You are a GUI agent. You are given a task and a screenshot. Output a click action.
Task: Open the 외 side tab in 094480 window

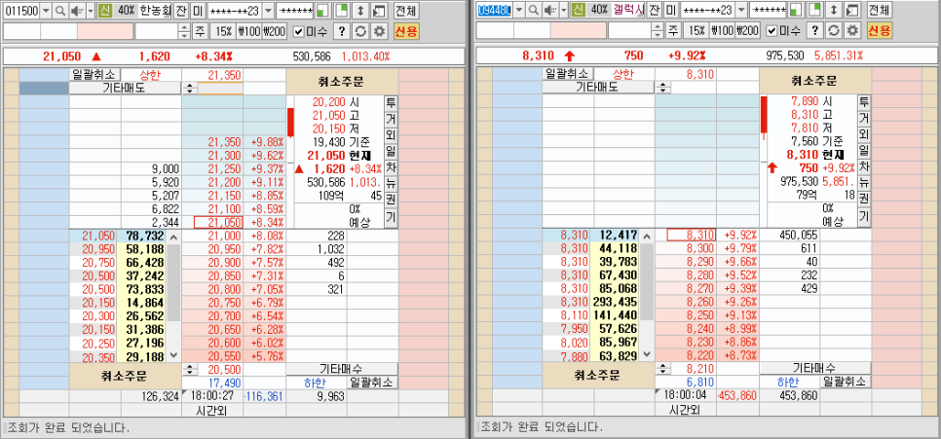[864, 134]
